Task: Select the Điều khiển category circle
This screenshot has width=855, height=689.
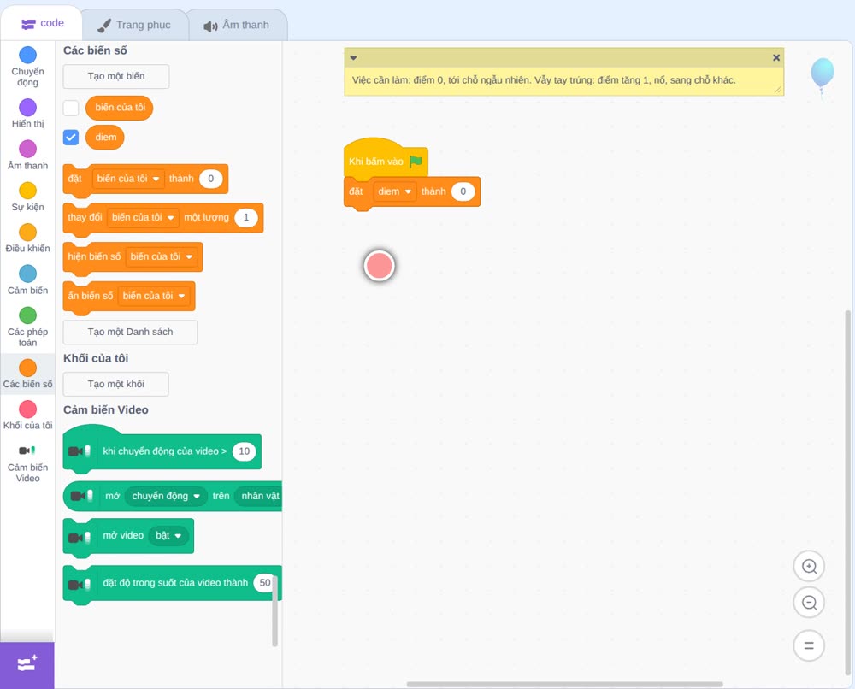Action: (x=28, y=233)
